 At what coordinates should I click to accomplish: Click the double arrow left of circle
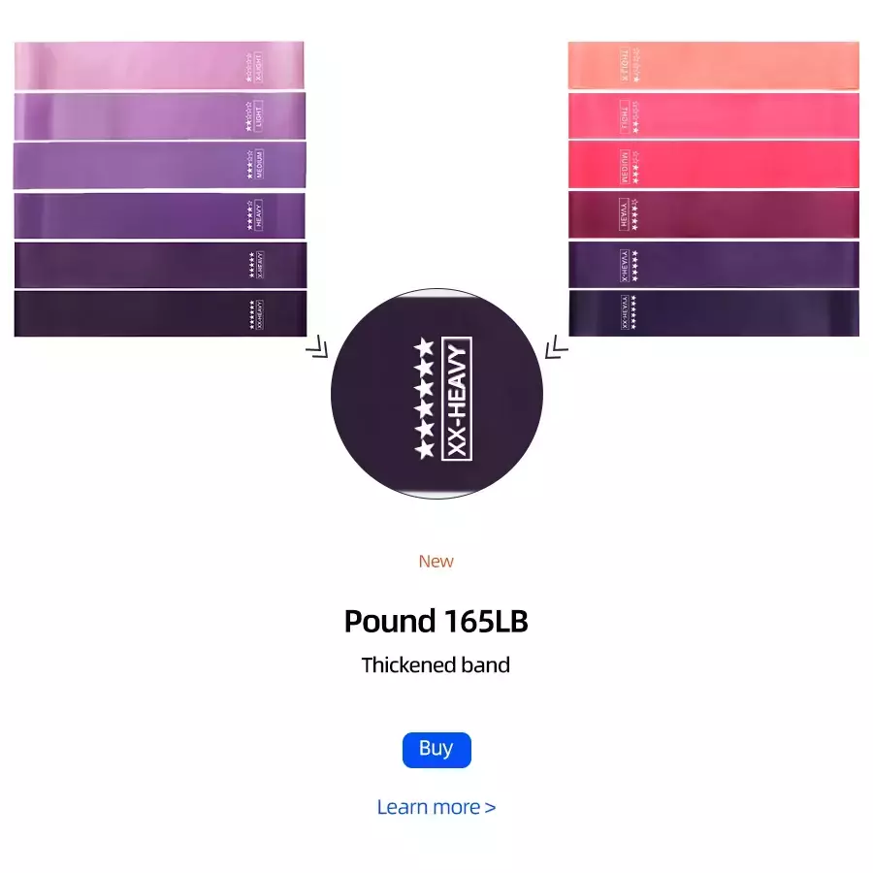[x=317, y=346]
